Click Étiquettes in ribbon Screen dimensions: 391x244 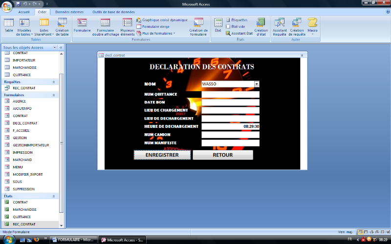[237, 20]
